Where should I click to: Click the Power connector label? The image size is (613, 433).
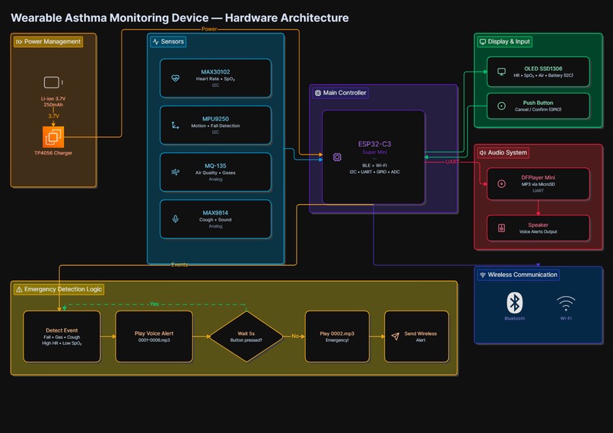tap(209, 29)
